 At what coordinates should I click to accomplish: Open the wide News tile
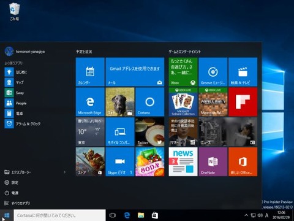[228, 132]
